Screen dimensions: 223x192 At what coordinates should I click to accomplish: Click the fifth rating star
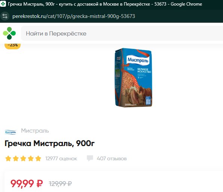pos(38,158)
